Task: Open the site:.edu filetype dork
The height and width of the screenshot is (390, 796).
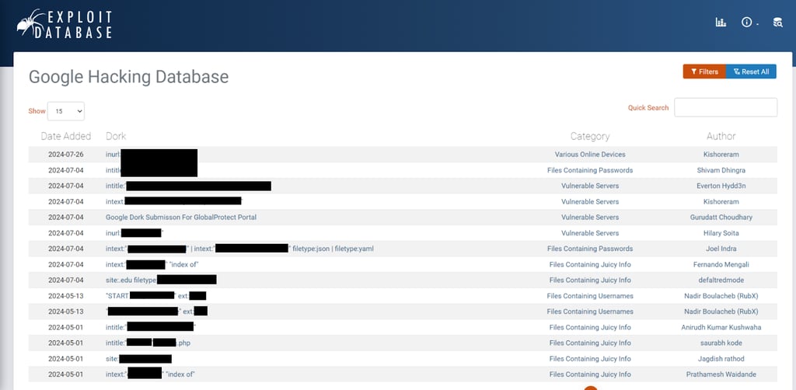Action: coord(161,280)
